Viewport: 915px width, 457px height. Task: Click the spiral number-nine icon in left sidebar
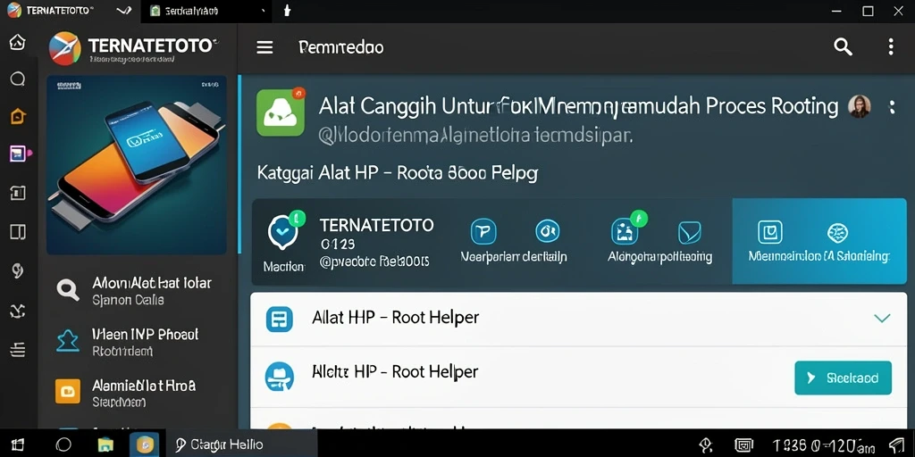[18, 270]
